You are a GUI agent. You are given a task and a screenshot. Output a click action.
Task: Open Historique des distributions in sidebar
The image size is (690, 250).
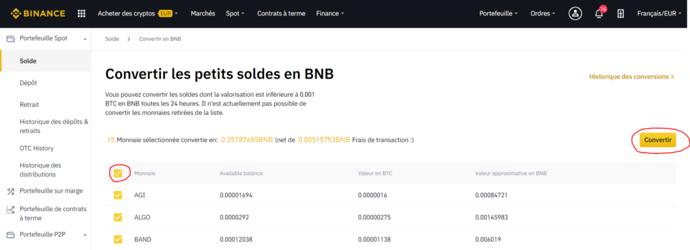click(40, 170)
